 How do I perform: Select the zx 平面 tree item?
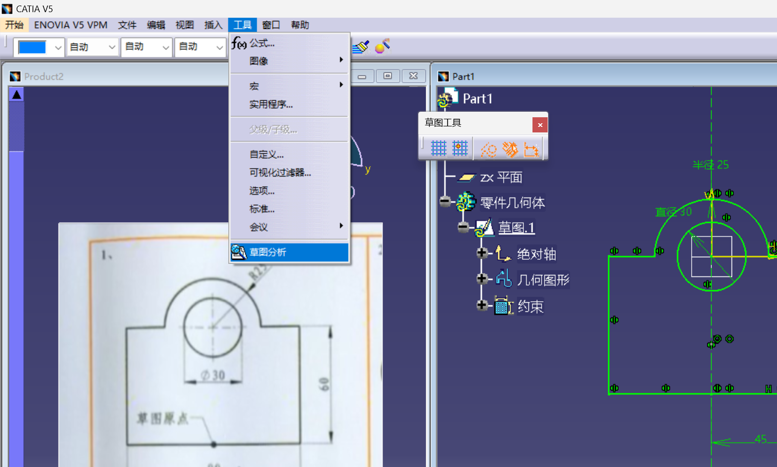pos(501,177)
